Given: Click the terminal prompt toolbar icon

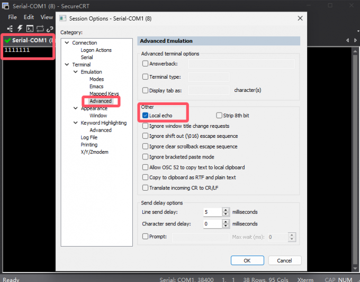Looking at the screenshot, I should (x=30, y=29).
